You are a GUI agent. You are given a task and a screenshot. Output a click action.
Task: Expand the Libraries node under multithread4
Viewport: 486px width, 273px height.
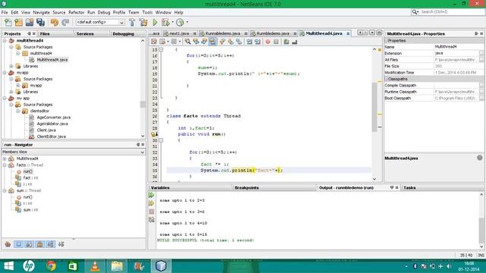click(x=11, y=66)
